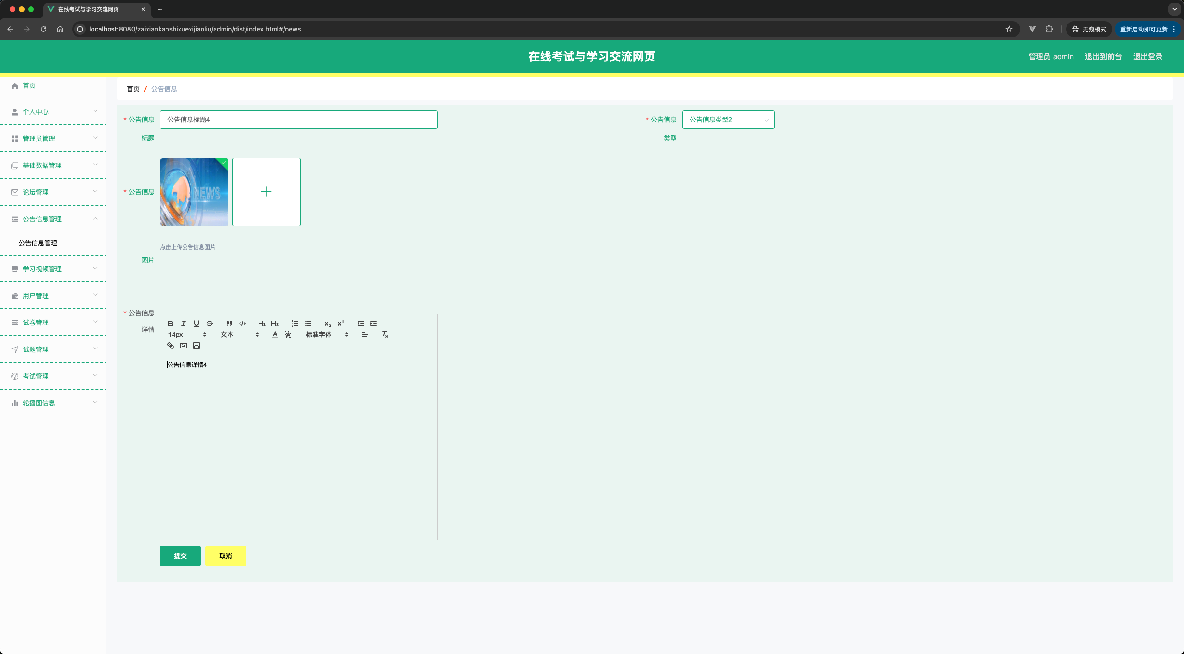Open the browser home page
This screenshot has width=1184, height=654.
[x=60, y=29]
